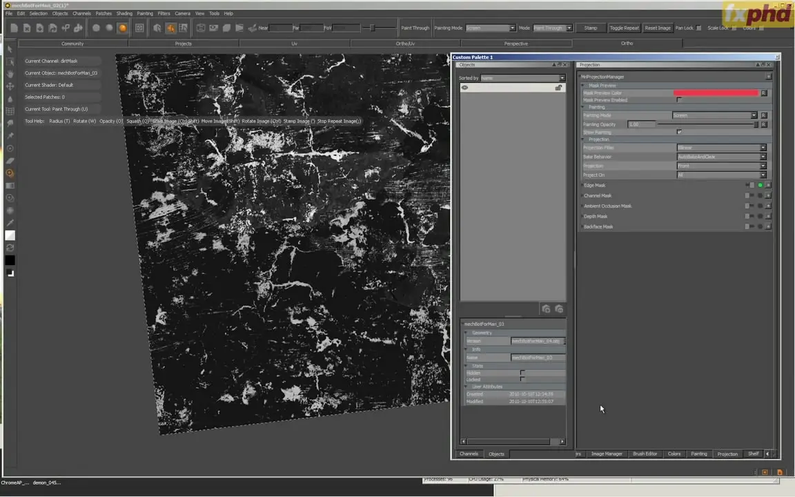Open the Filters menu
The image size is (795, 497).
(x=164, y=13)
